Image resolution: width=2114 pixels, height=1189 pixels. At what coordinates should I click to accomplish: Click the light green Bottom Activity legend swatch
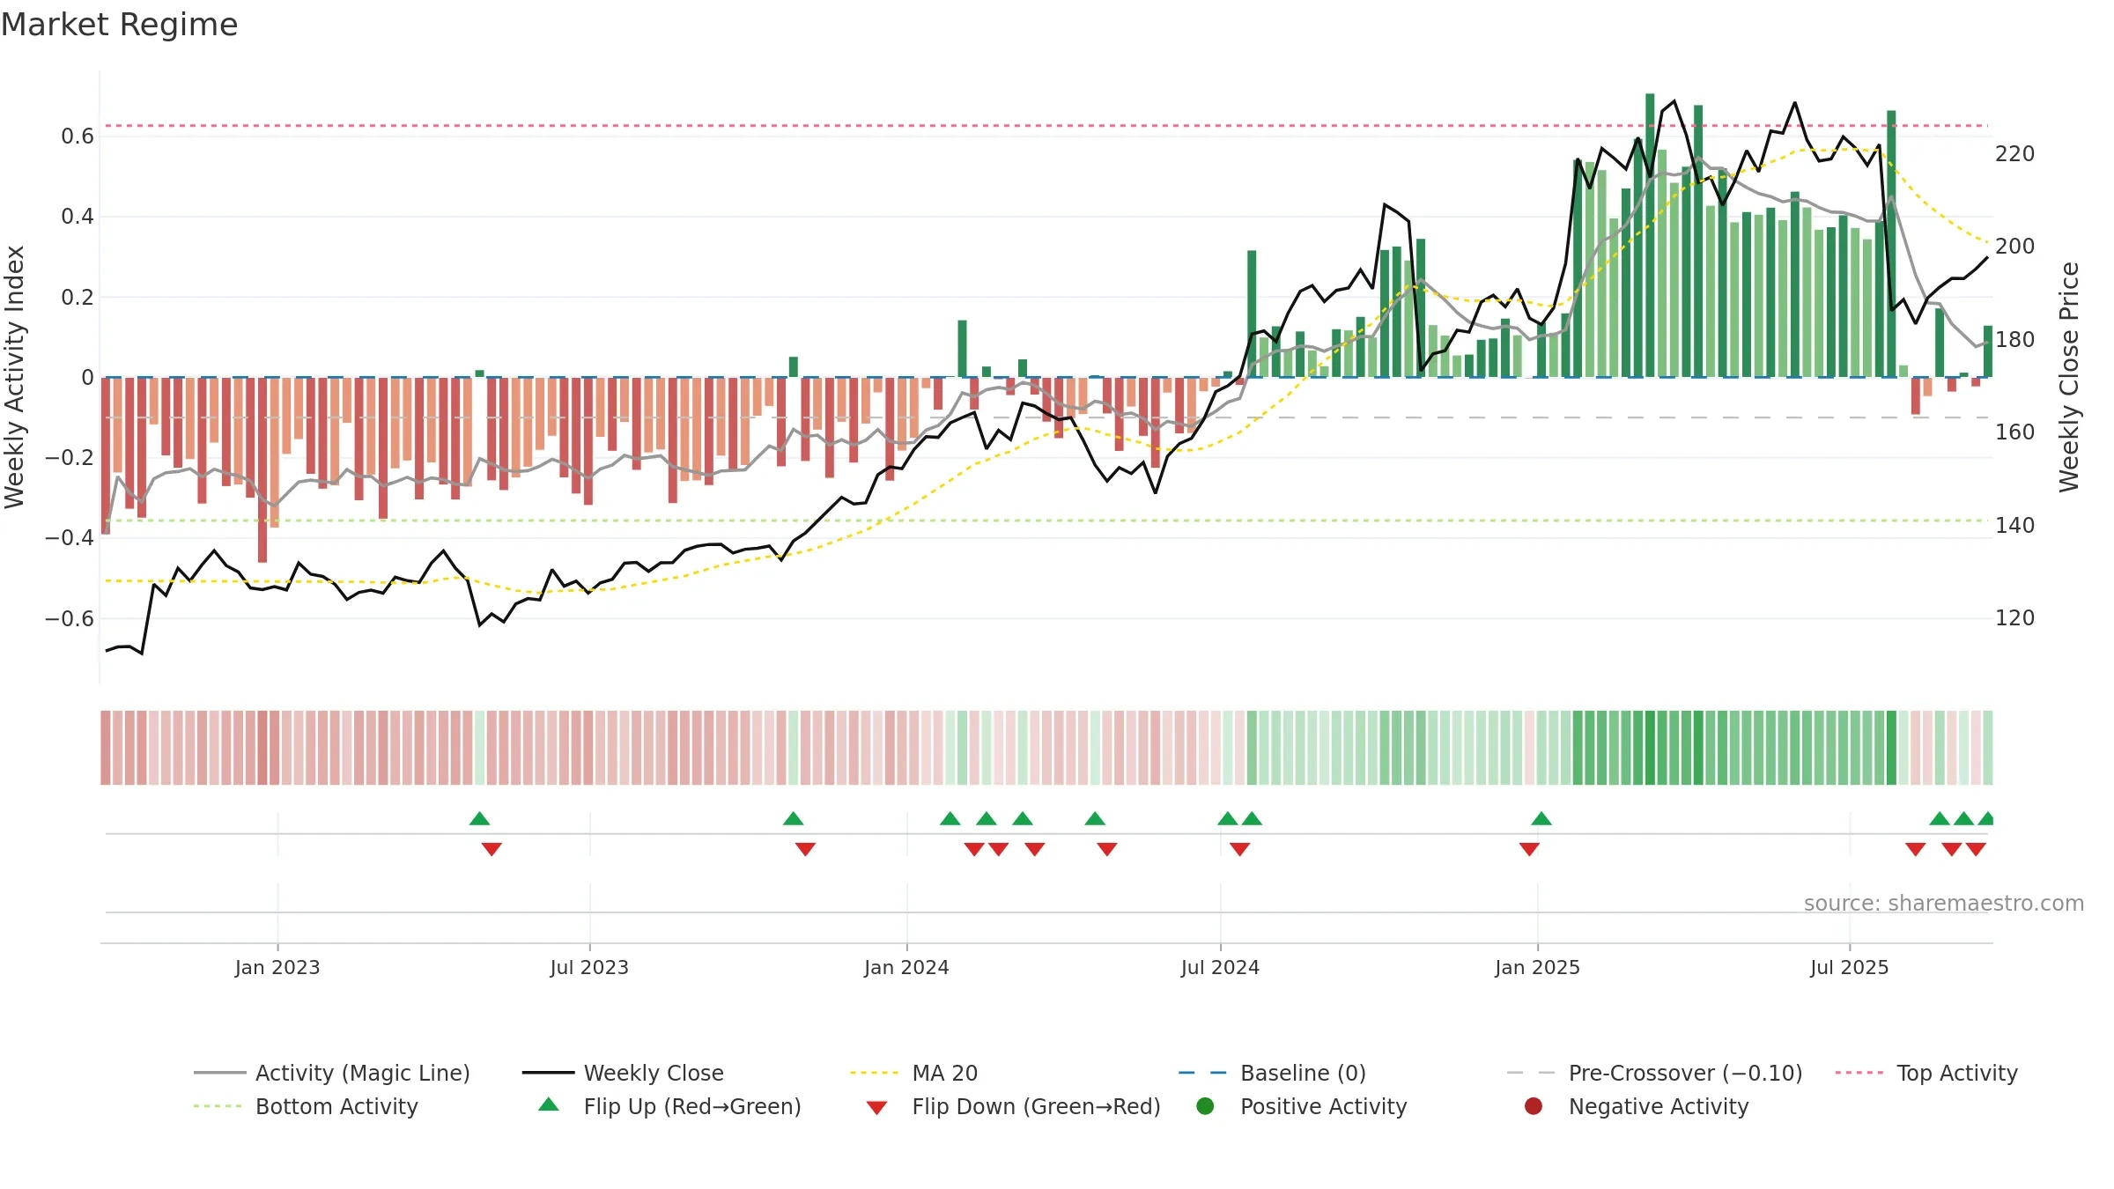pos(218,1106)
